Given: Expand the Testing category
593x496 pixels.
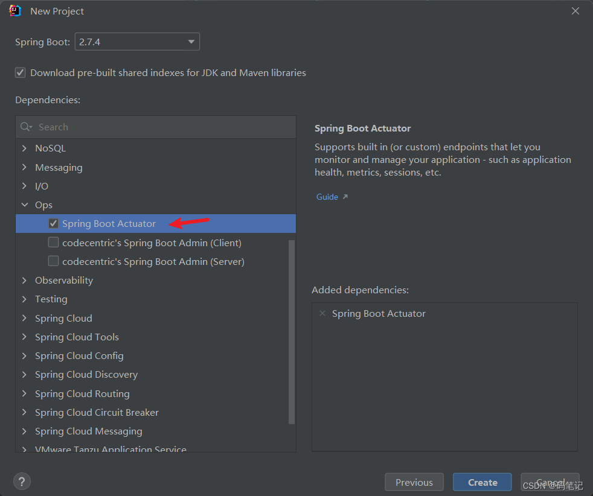Looking at the screenshot, I should 25,299.
